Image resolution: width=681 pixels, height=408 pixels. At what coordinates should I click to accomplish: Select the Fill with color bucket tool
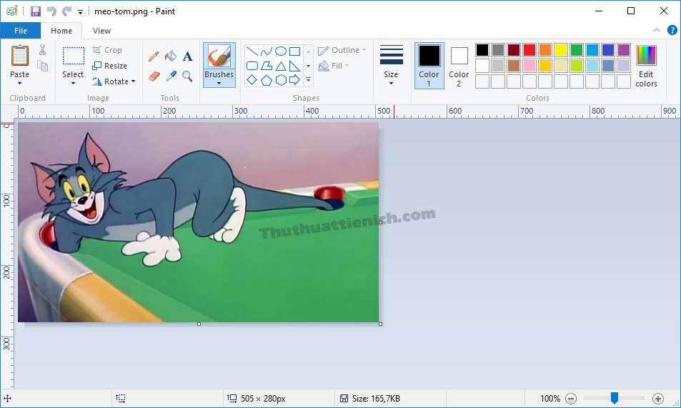coord(170,56)
